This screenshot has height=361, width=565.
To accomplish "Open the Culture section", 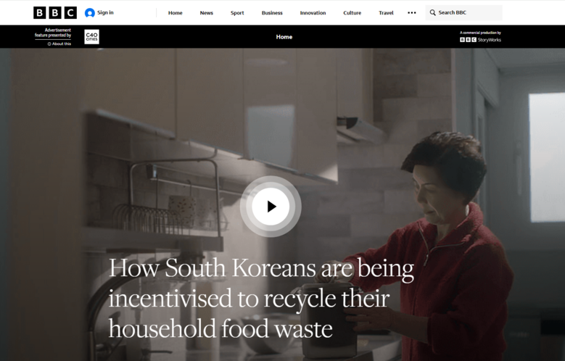I will pos(352,12).
